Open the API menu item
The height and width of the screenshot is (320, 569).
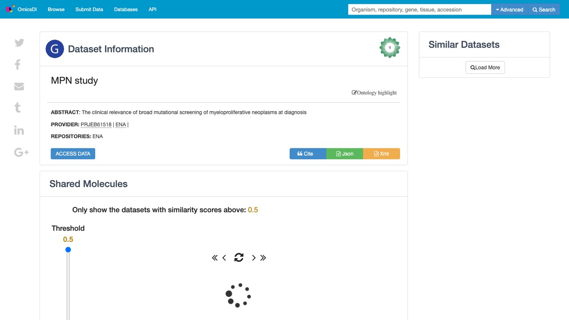click(x=152, y=9)
